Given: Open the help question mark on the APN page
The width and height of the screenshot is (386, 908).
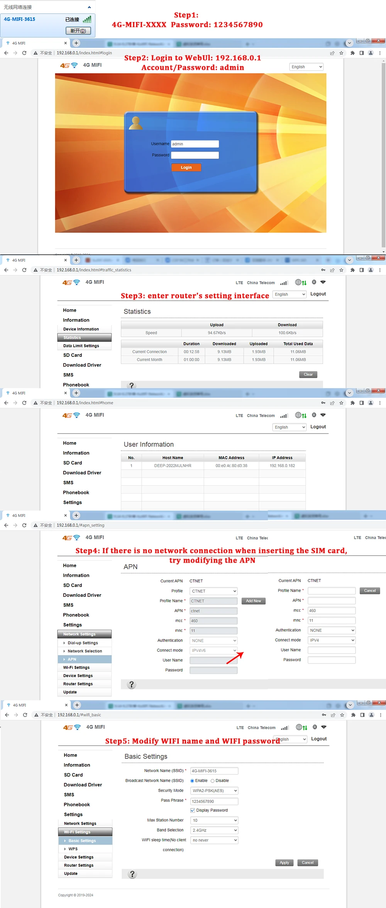Looking at the screenshot, I should click(132, 684).
